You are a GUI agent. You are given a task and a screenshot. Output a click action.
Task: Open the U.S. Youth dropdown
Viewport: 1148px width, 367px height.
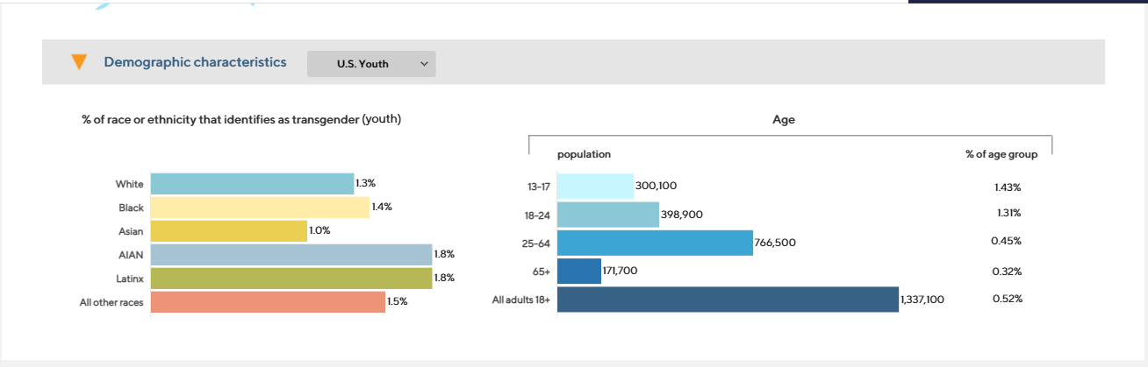tap(371, 64)
